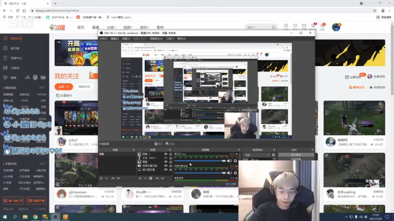Open 编辑(E) menu in OBS

115,39
